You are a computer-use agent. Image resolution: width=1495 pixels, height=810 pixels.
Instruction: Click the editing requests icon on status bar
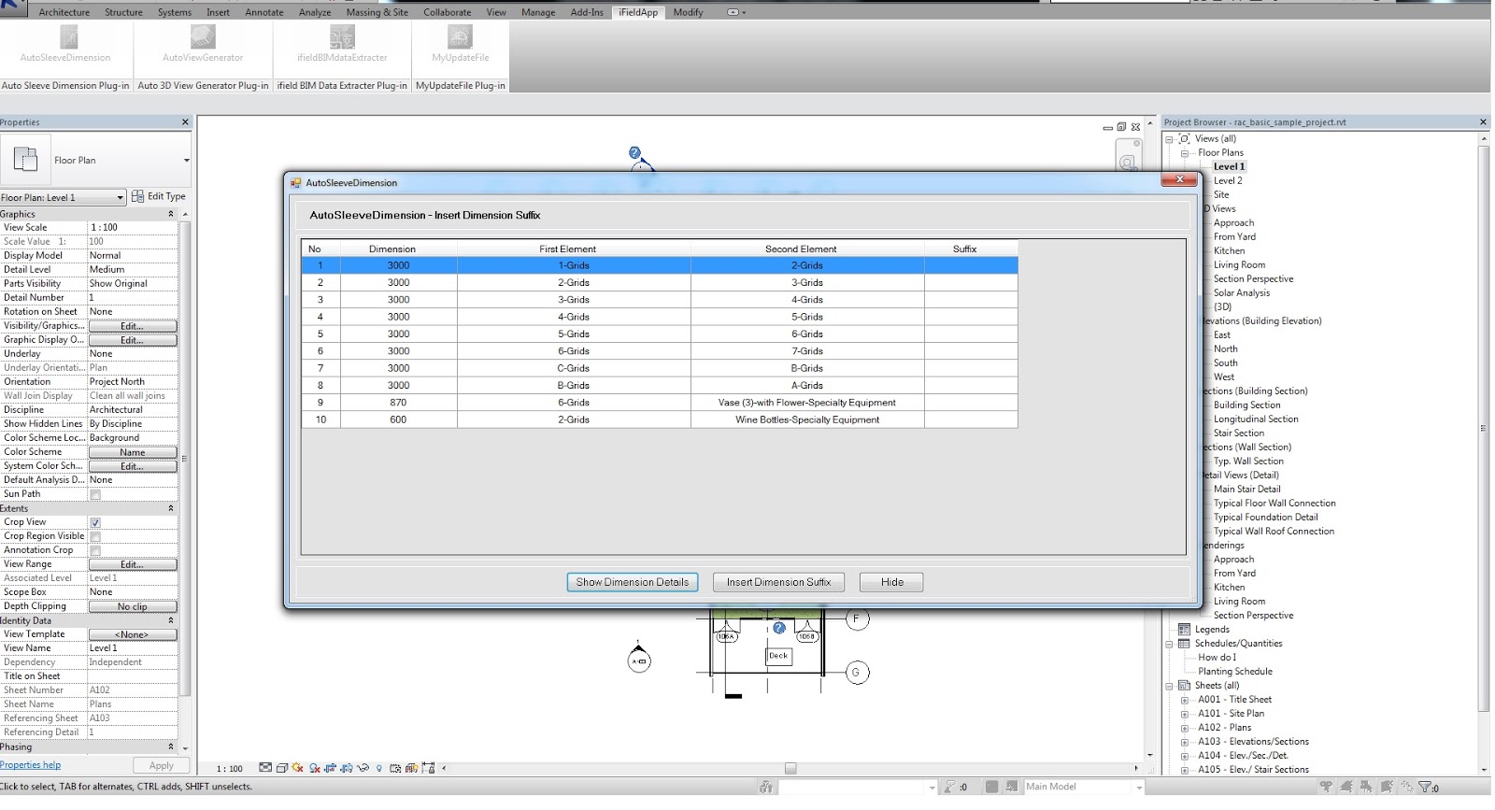[x=950, y=788]
